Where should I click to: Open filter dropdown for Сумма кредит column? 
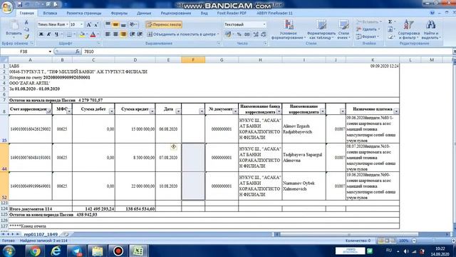click(152, 111)
